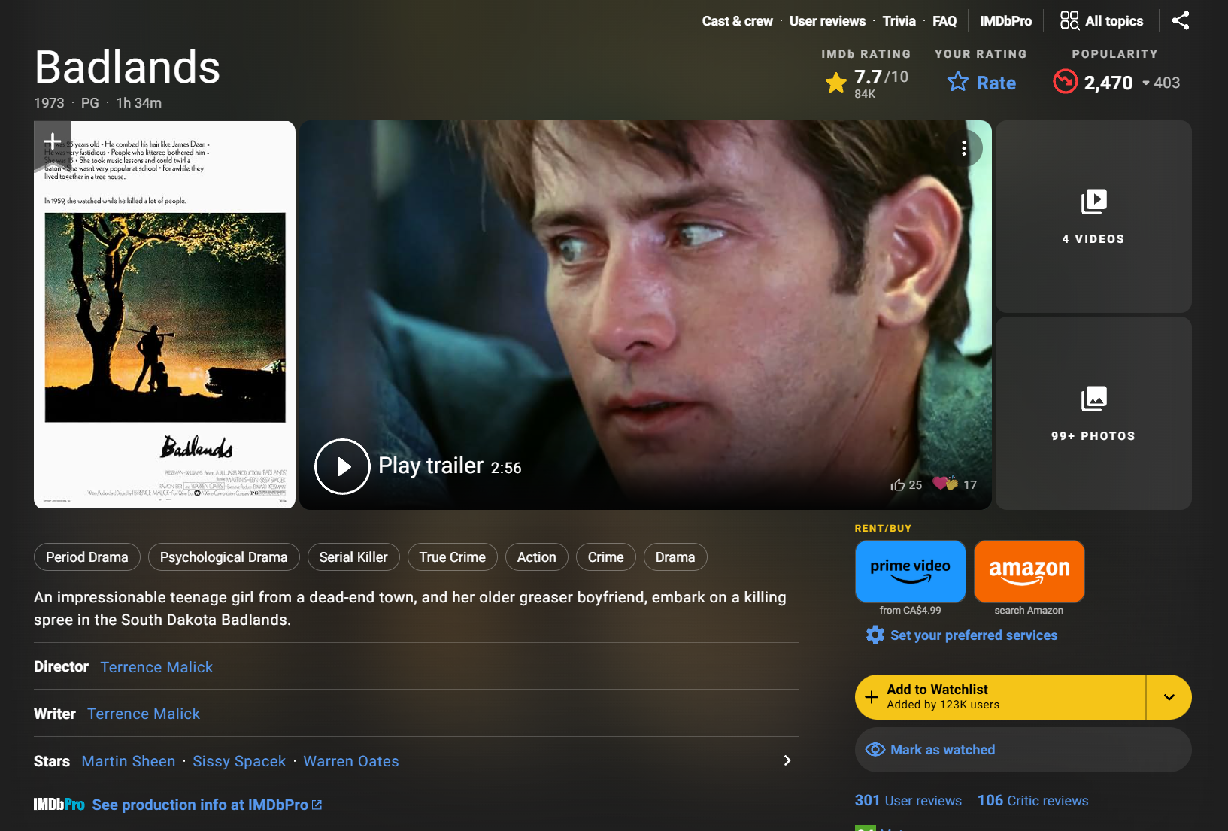Expand the watchlist dropdown arrow
1228x831 pixels.
(x=1169, y=697)
